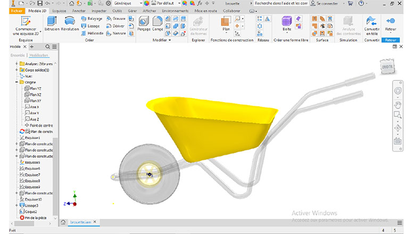
Task: Select Plan XY in model tree
Action: click(x=35, y=101)
